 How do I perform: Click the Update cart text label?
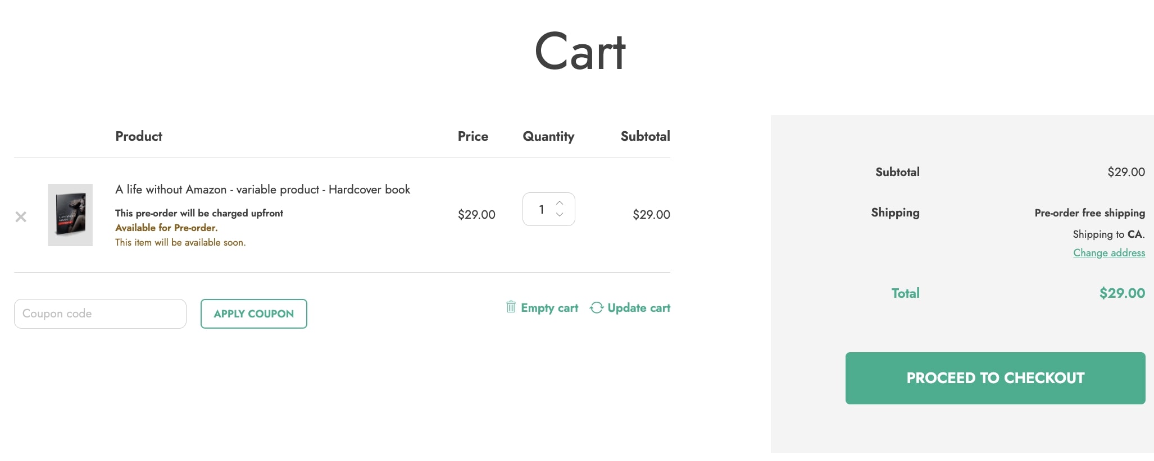tap(639, 308)
